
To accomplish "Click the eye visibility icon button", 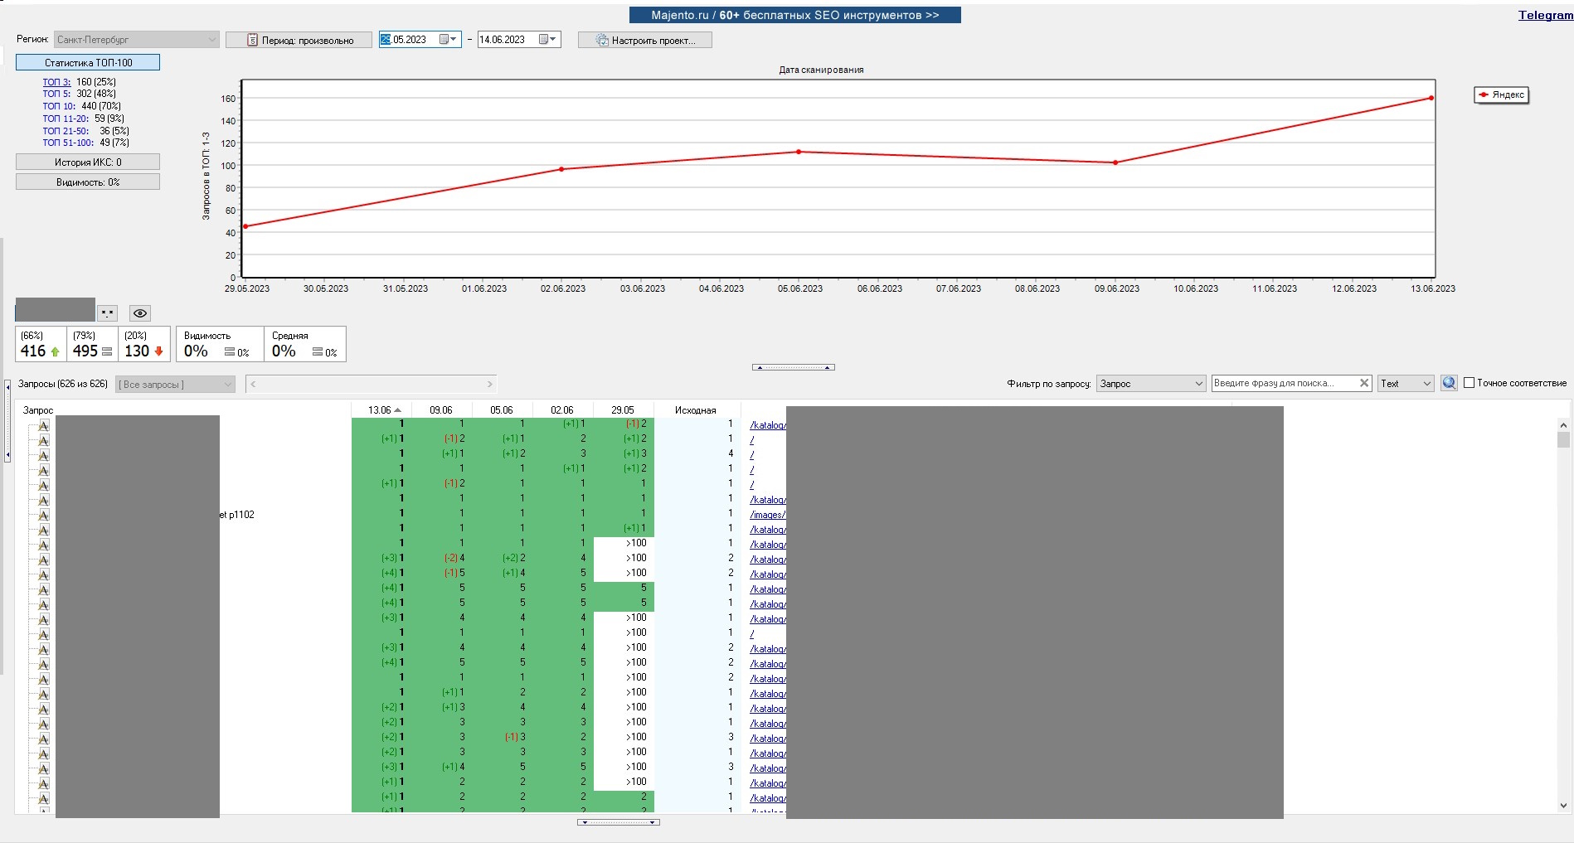I will click(x=140, y=313).
